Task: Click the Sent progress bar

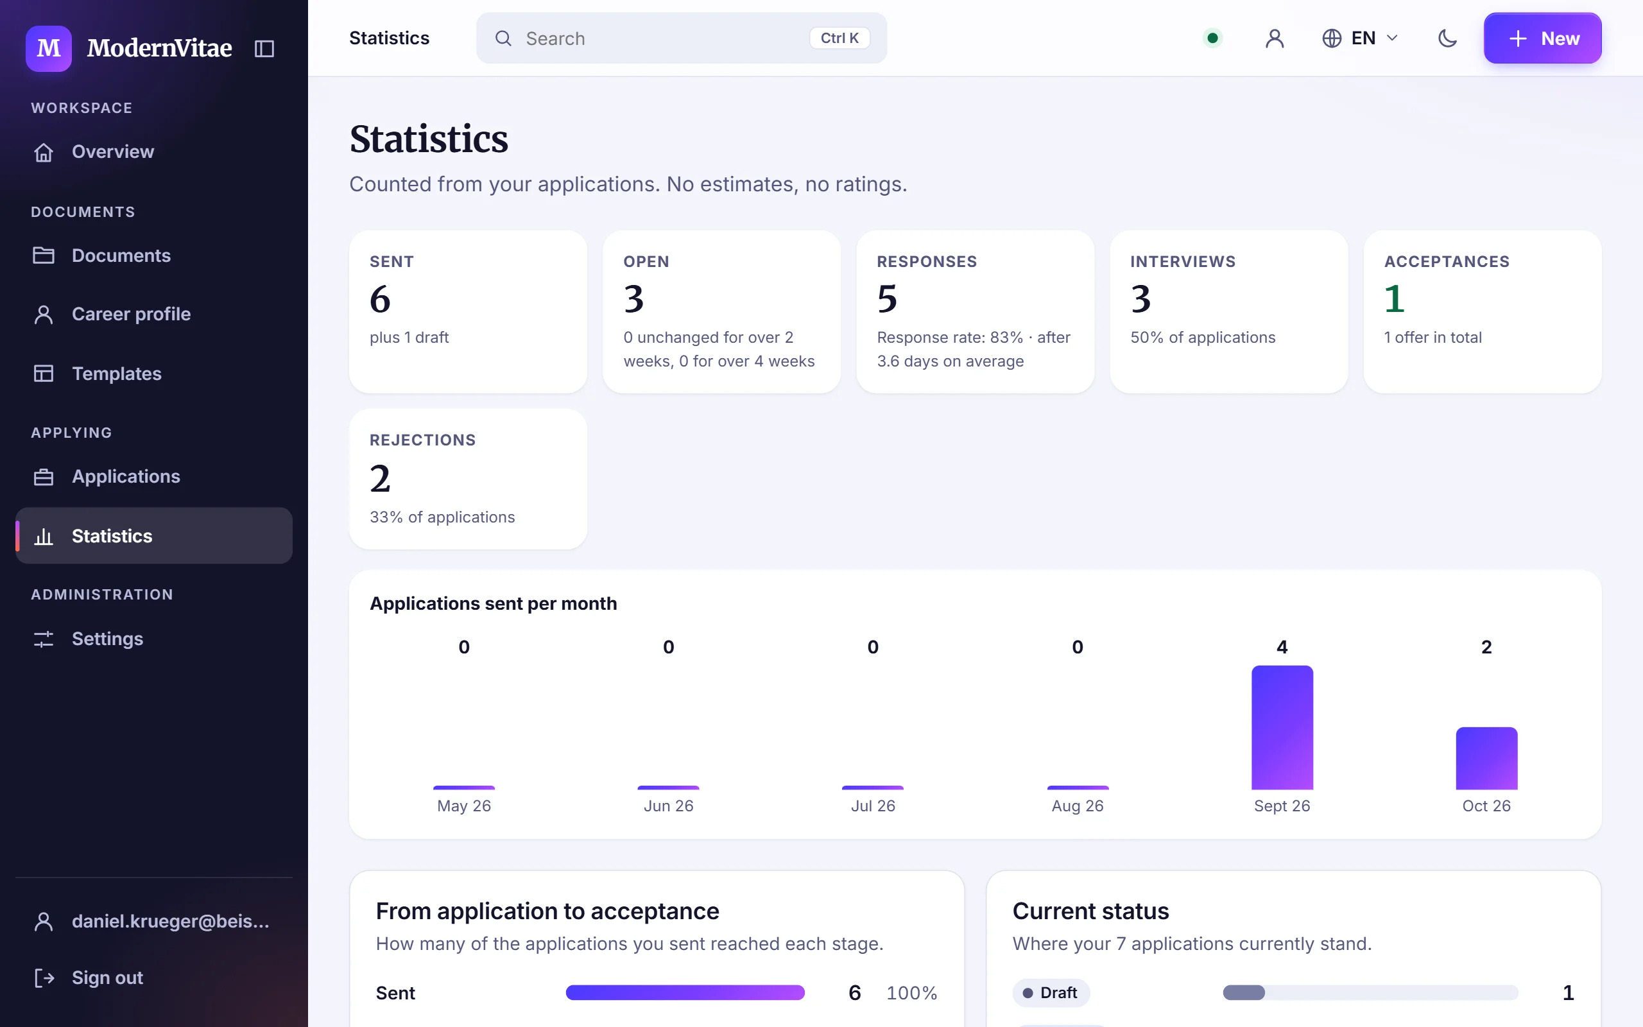Action: [685, 993]
